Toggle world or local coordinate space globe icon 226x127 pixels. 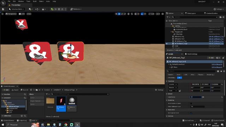tap(129, 14)
